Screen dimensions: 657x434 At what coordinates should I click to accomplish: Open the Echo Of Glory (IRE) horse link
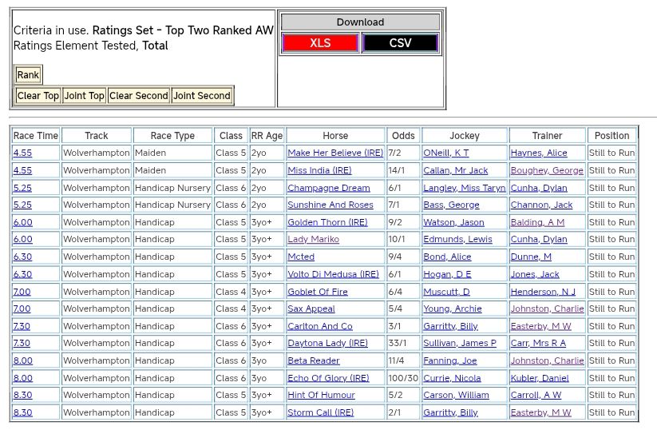pos(328,378)
